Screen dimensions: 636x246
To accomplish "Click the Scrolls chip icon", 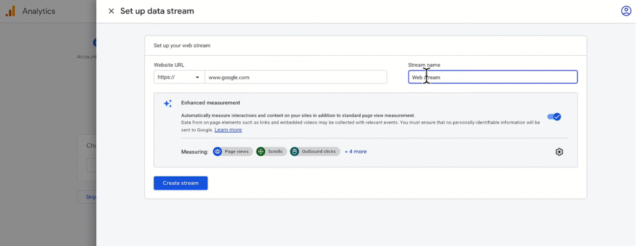I will [x=260, y=152].
